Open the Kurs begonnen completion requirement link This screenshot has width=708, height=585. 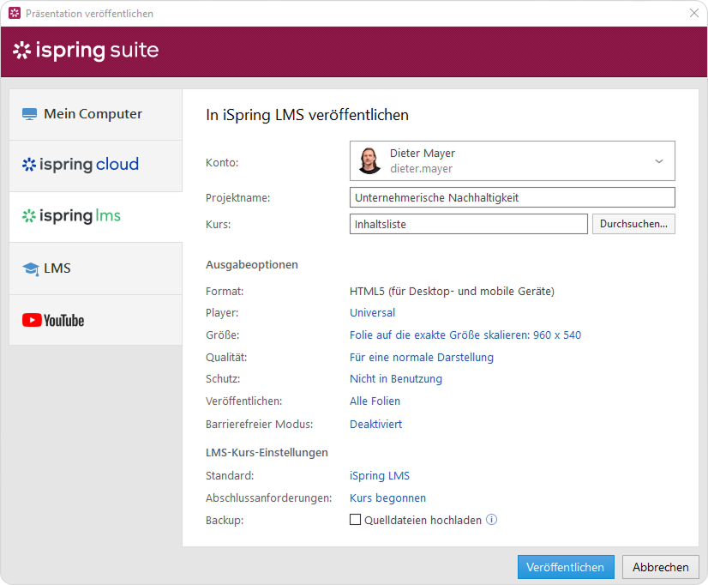point(387,498)
